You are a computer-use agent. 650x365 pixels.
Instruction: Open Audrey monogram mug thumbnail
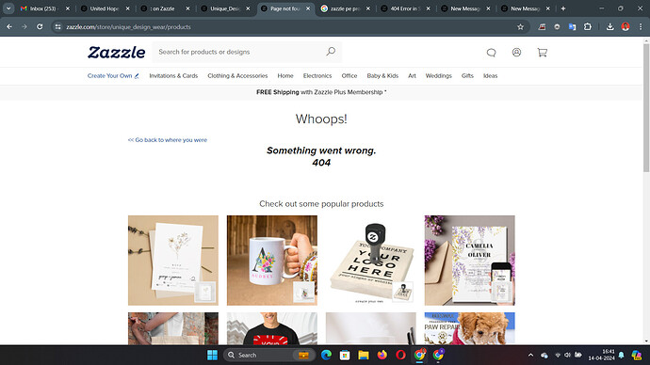272,261
